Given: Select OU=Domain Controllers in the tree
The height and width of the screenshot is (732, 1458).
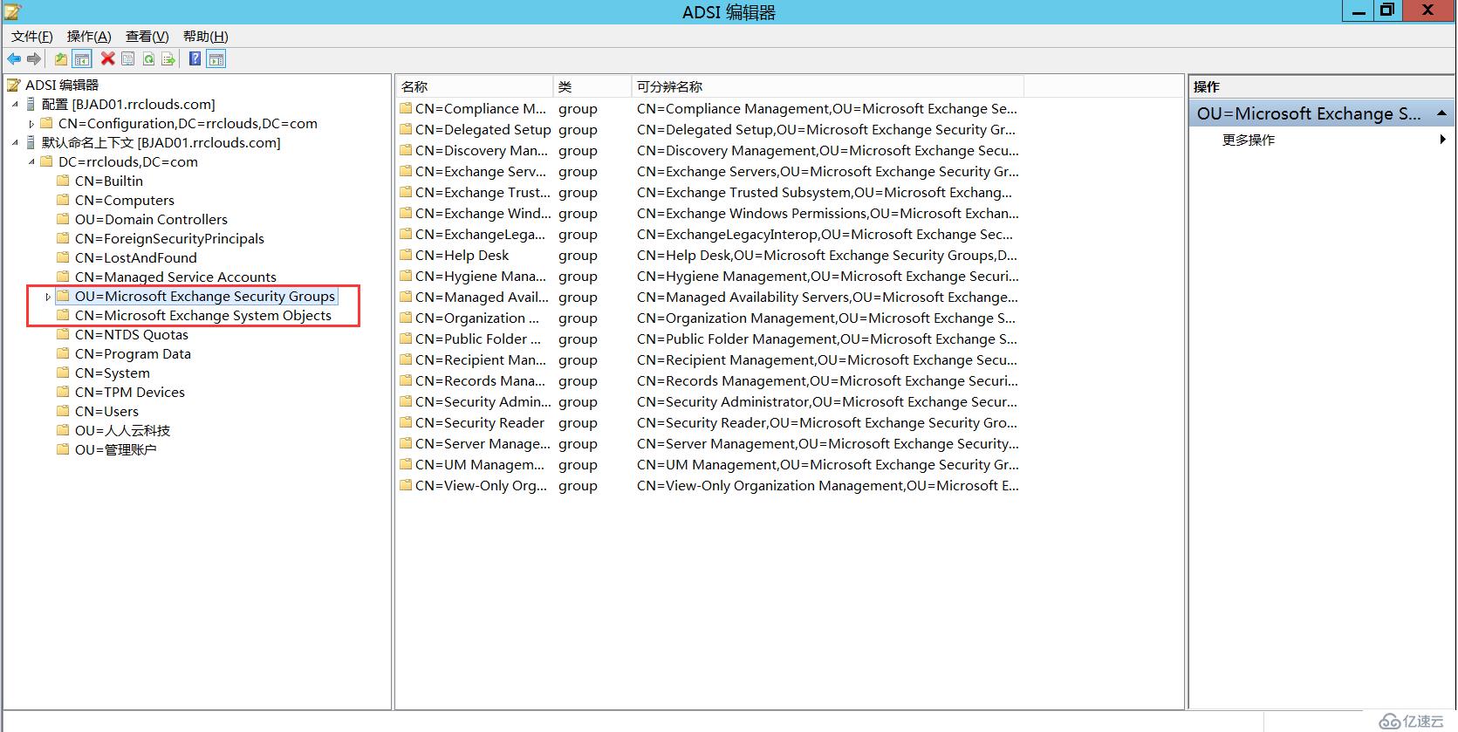Looking at the screenshot, I should coord(151,219).
